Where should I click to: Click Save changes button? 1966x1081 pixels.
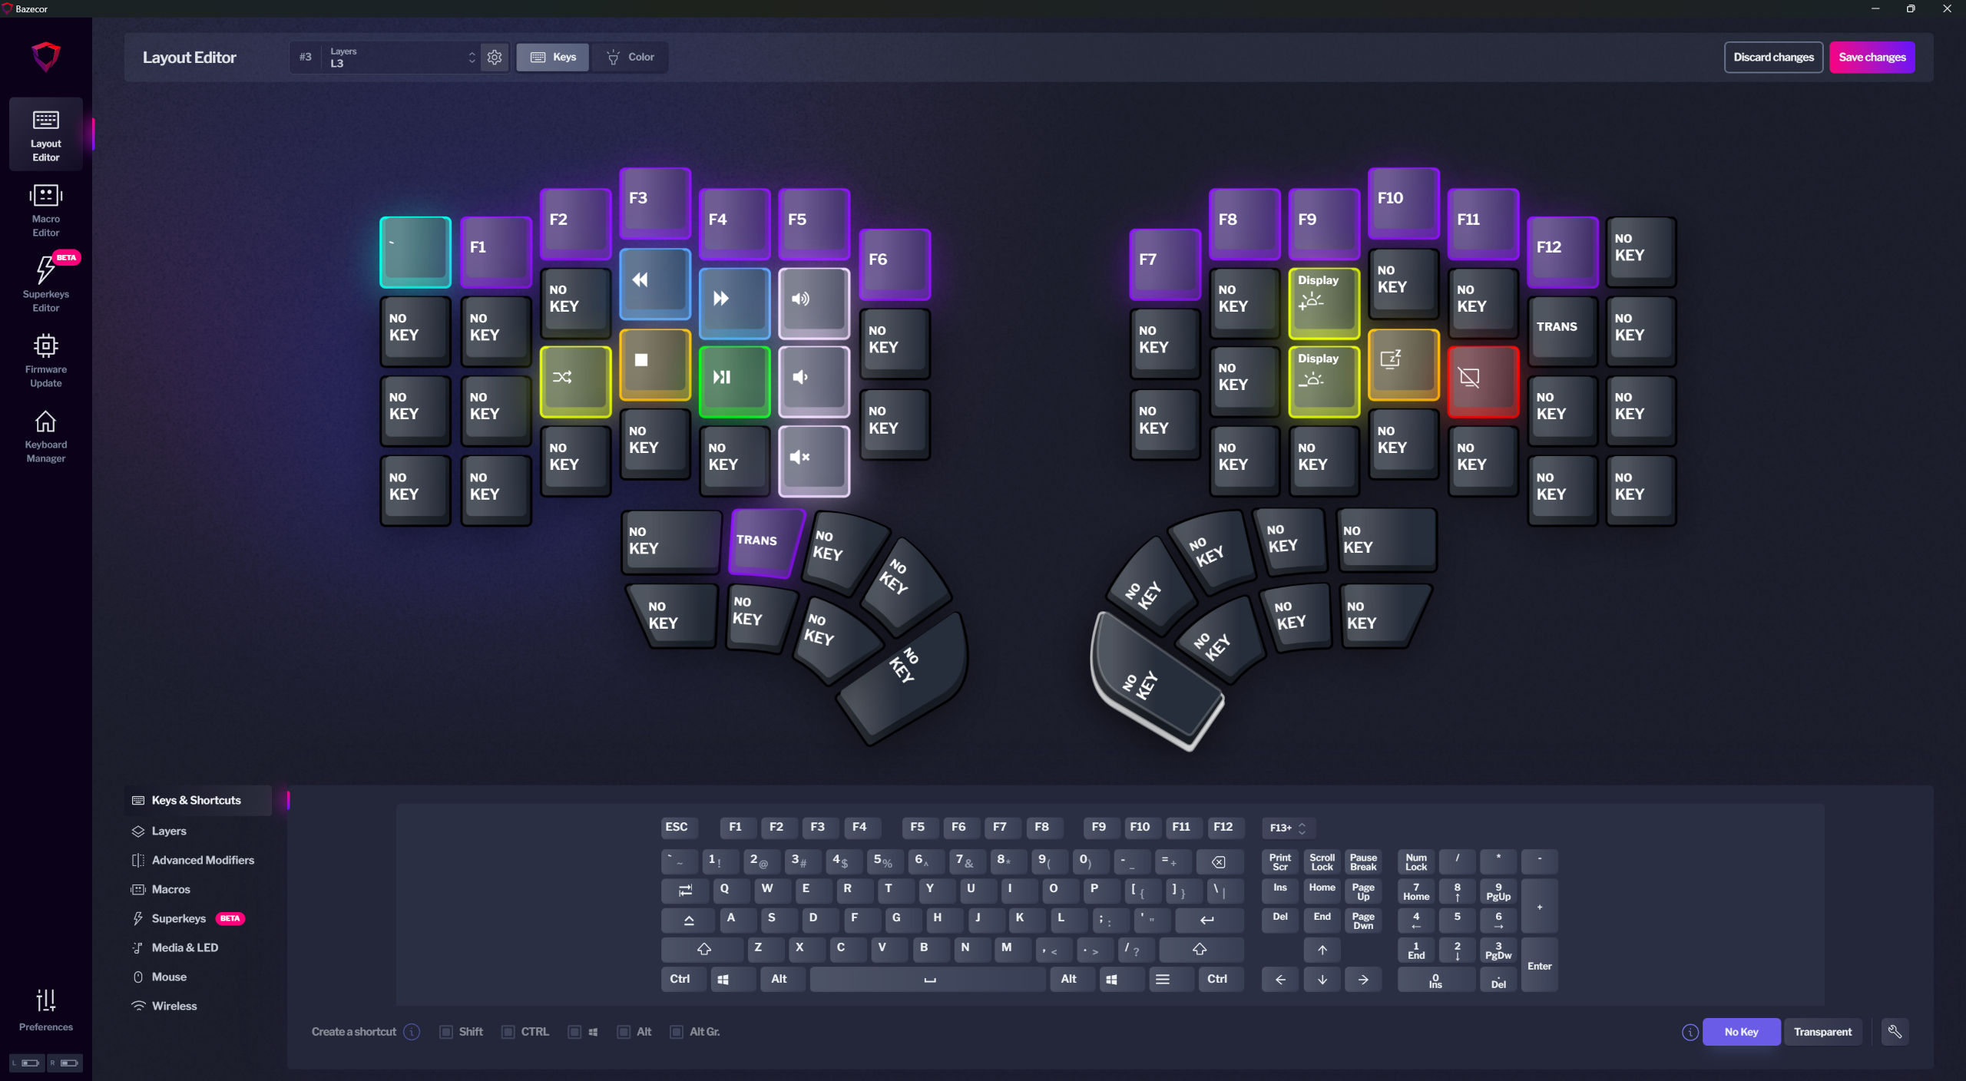pos(1872,56)
